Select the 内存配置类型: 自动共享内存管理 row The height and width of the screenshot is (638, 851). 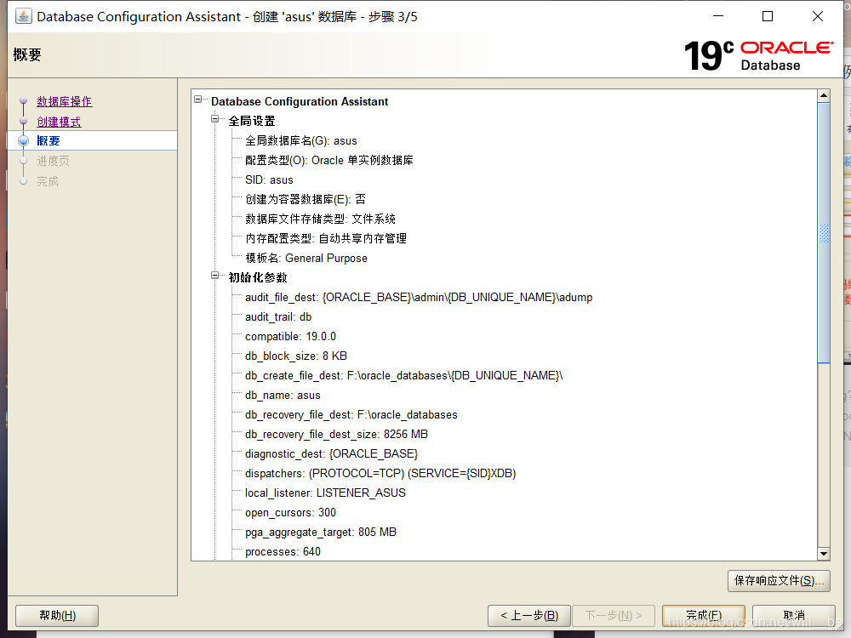[x=326, y=239]
